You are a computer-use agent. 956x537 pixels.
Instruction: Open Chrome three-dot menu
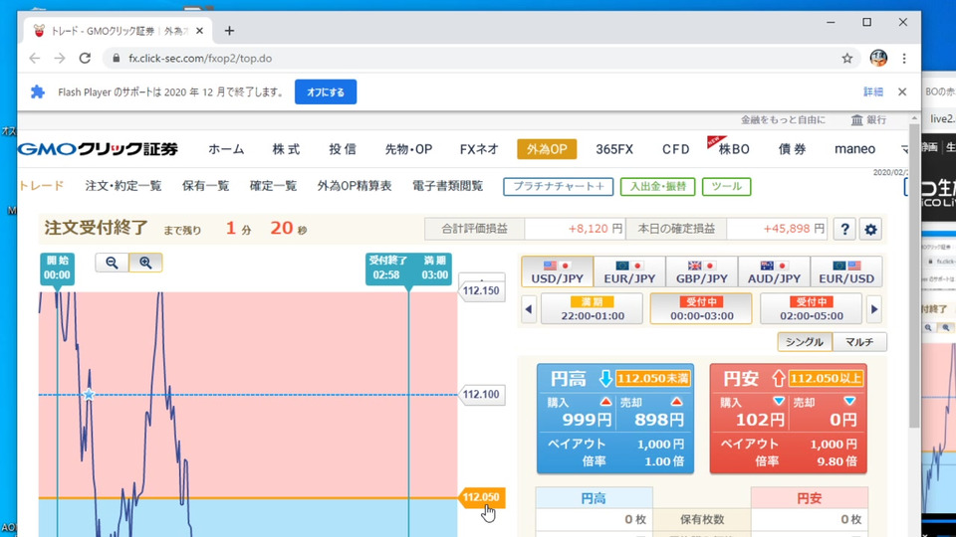coord(904,59)
